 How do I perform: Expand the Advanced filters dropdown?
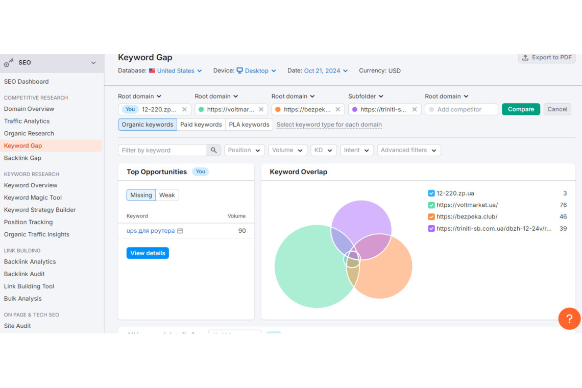pos(408,150)
